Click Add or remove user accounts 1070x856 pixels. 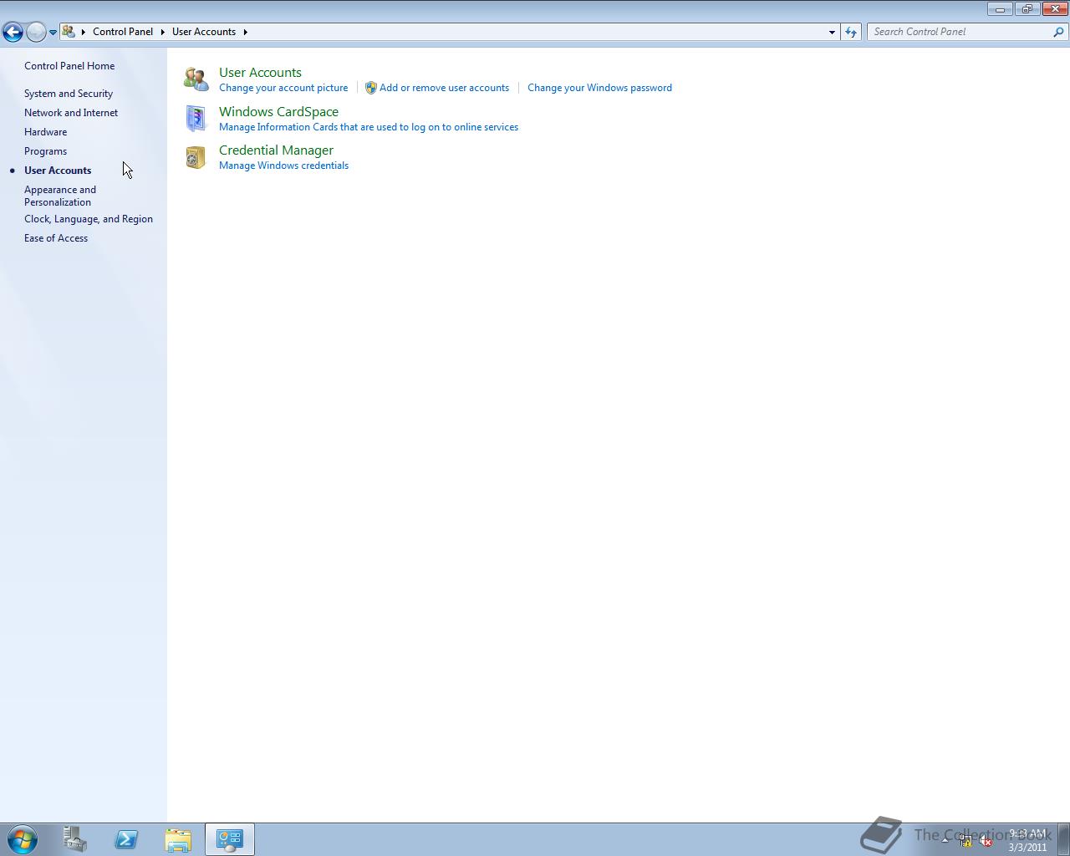tap(444, 88)
